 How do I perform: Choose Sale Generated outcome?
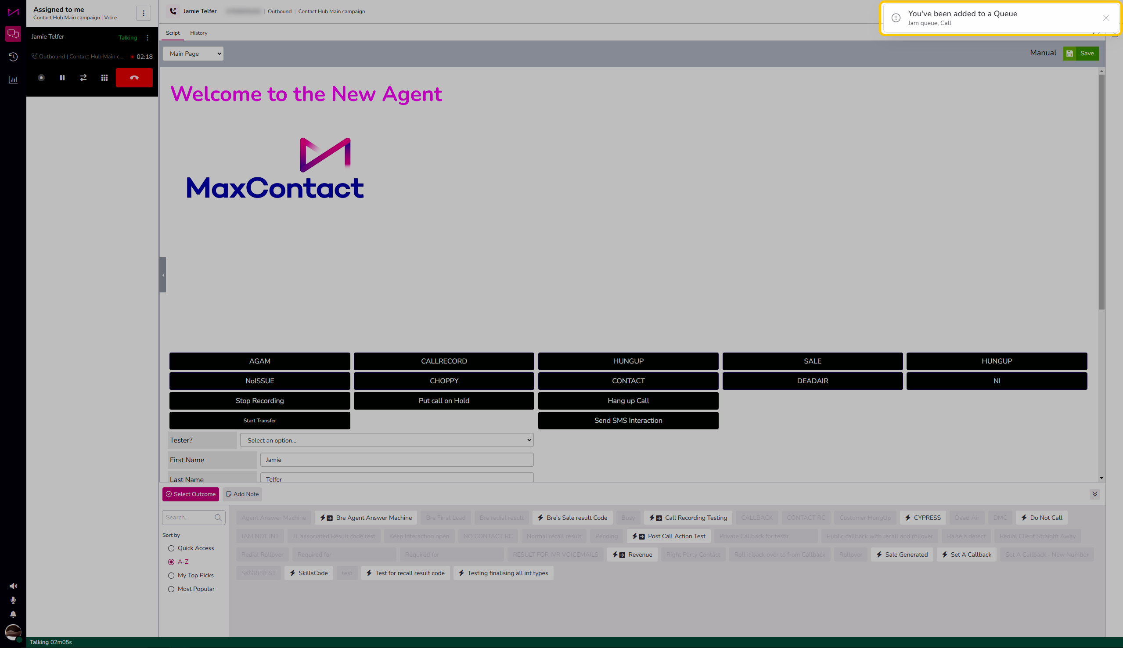(x=902, y=555)
